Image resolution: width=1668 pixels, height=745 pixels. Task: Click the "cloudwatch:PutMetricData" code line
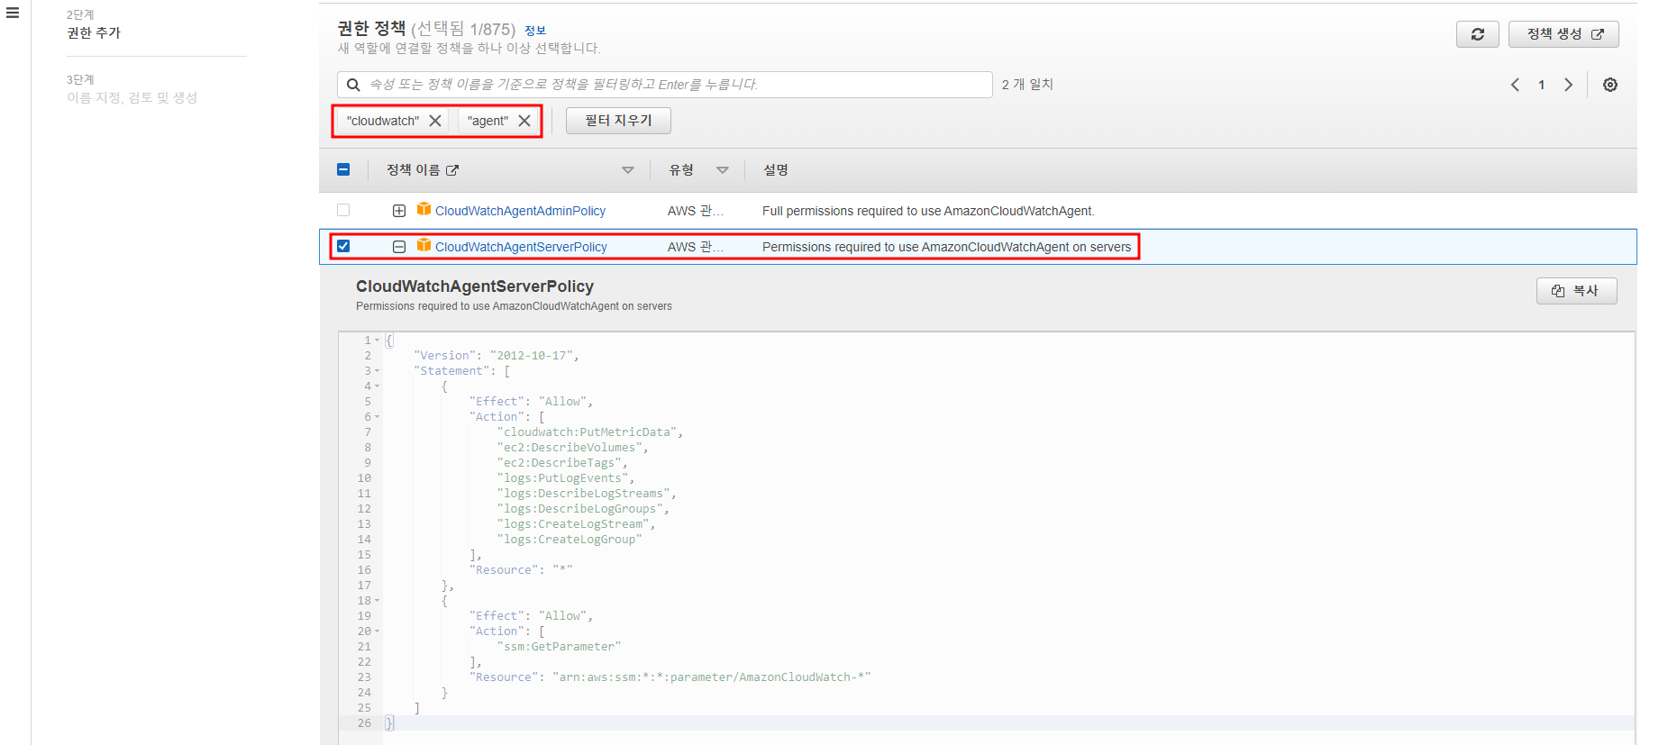tap(590, 432)
